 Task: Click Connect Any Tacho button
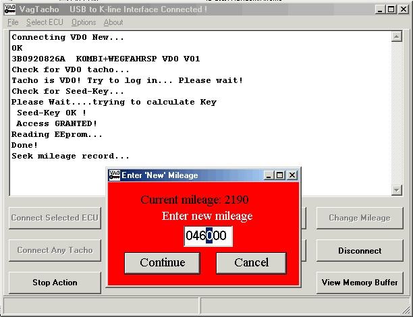point(55,250)
